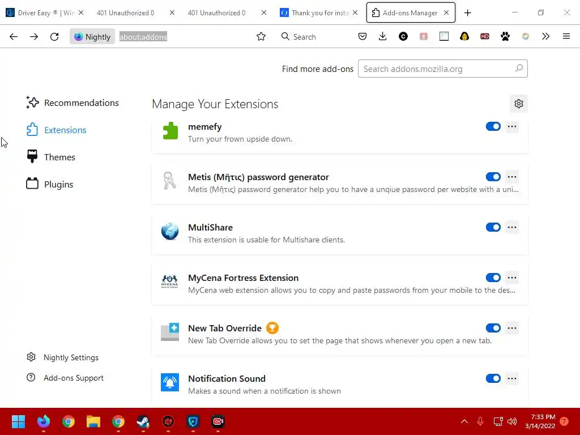Open the Plugins category

(50, 184)
